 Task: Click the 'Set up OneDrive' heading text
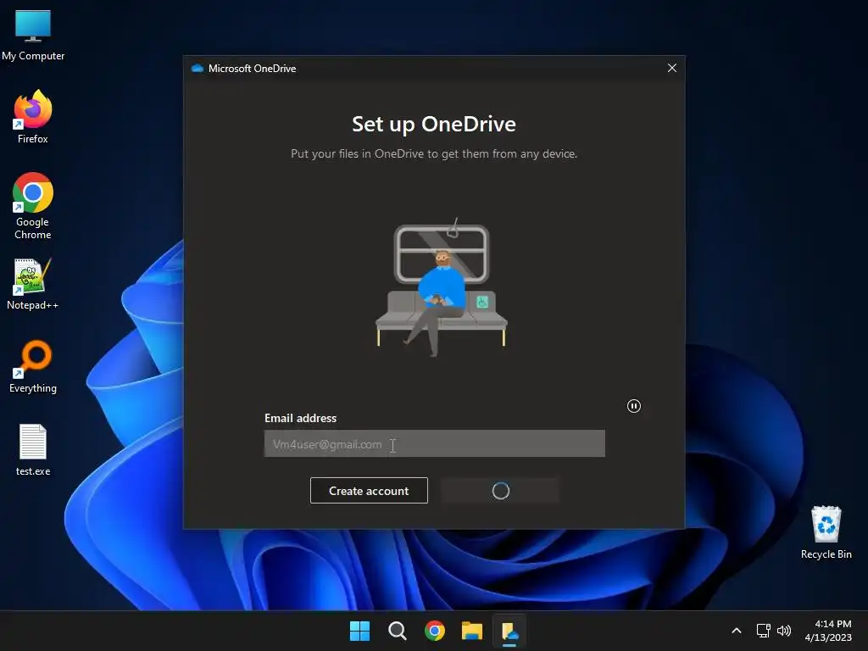tap(434, 124)
